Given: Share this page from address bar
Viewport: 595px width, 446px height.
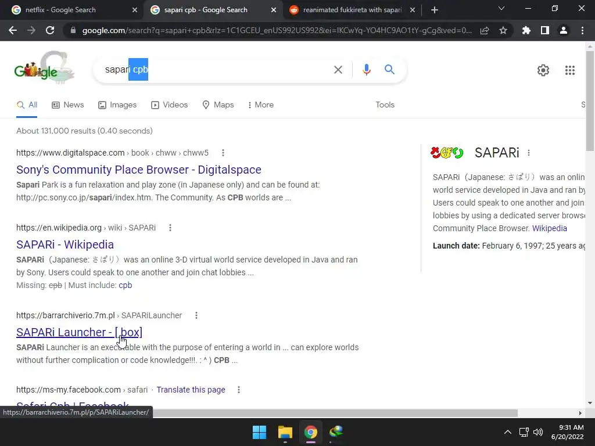Looking at the screenshot, I should (485, 30).
